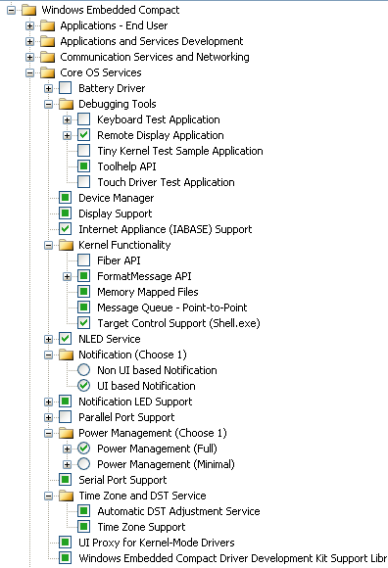This screenshot has width=388, height=568.
Task: Expand Power Management (Minimal) node
Action: point(67,464)
